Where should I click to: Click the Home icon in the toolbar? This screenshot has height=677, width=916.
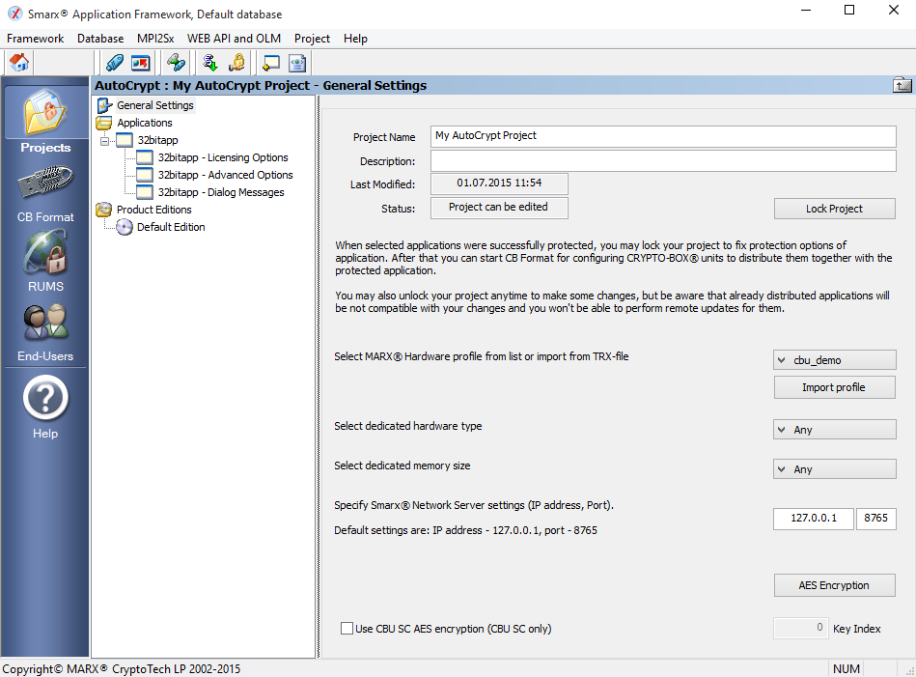(19, 63)
